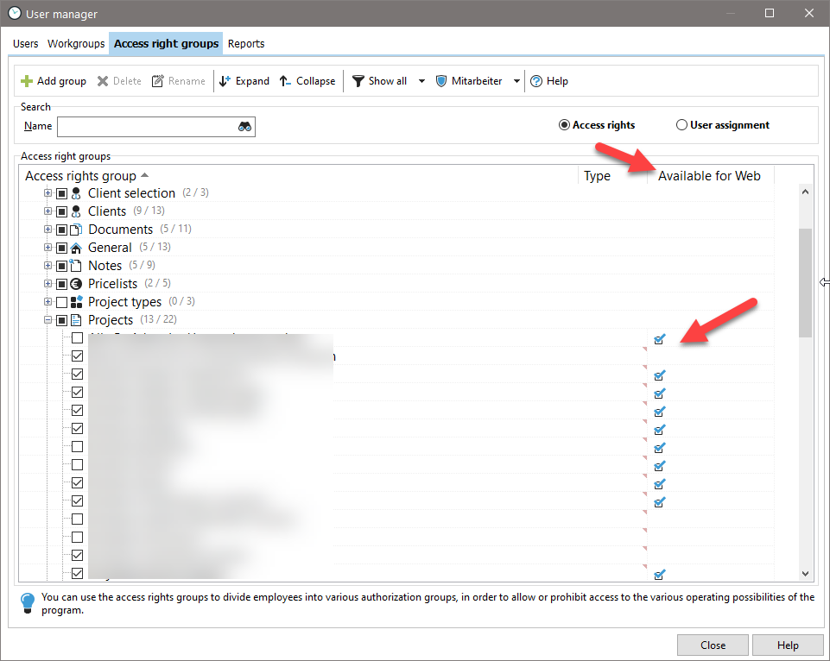
Task: Select the Access rights radio button
Action: [x=564, y=125]
